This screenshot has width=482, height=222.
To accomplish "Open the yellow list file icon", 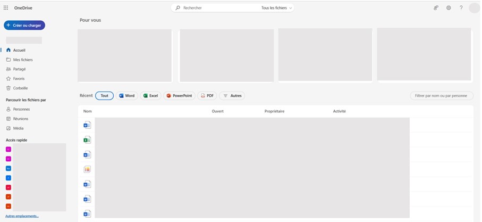I will [x=87, y=169].
